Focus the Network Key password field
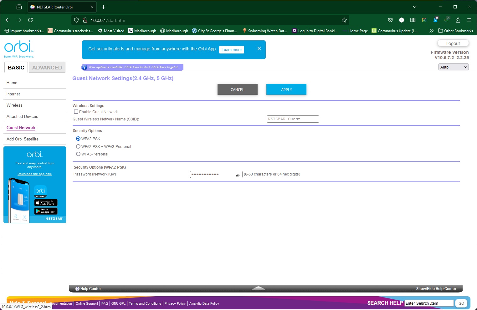 (x=216, y=174)
